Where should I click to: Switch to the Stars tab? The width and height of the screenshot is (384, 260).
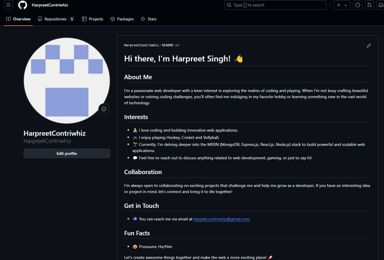pyautogui.click(x=149, y=19)
